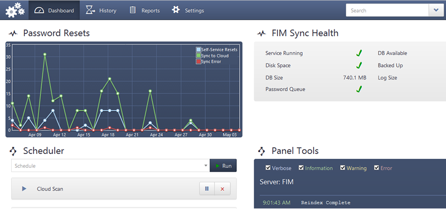Expand the search options dropdown arrow
Viewport: 446px width, 209px height.
[436, 11]
